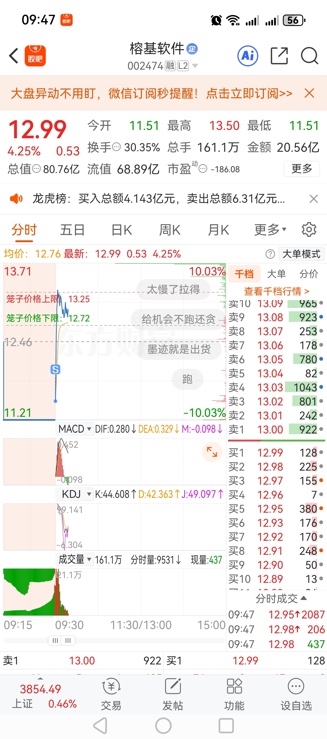The height and width of the screenshot is (739, 327).
Task: Open the AI assistant icon
Action: [248, 56]
